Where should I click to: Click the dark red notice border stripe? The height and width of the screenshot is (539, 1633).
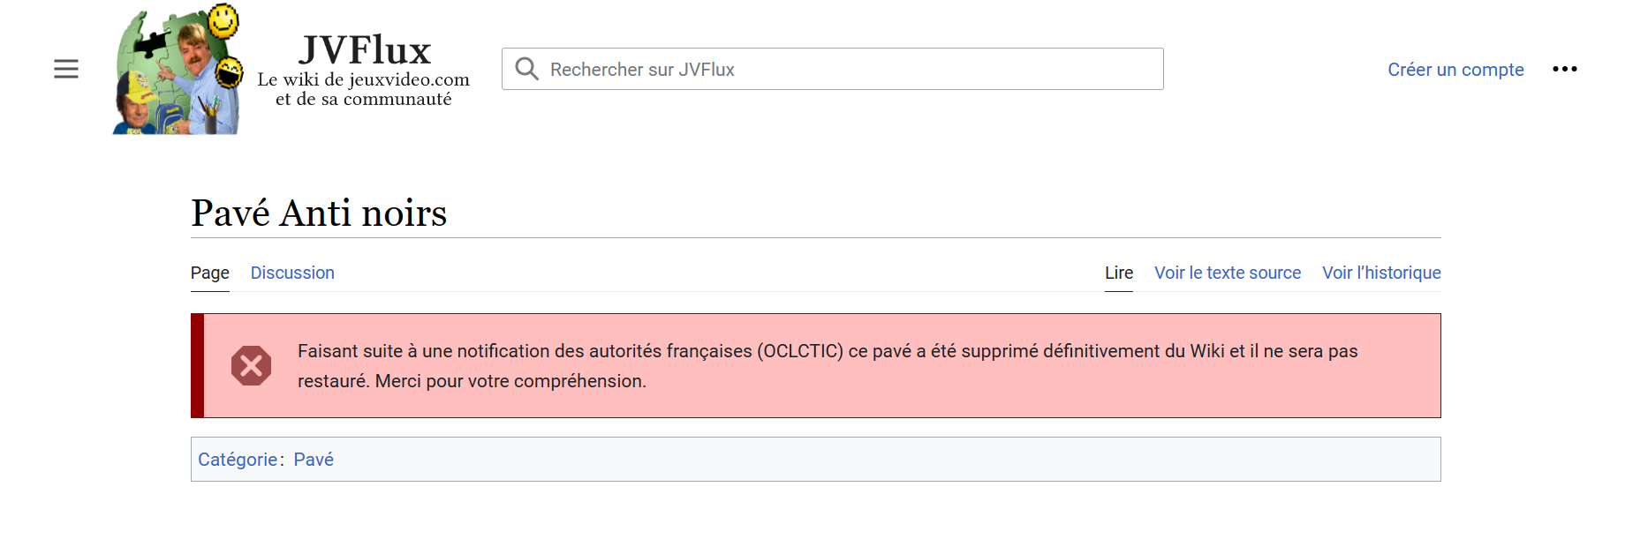pyautogui.click(x=198, y=365)
